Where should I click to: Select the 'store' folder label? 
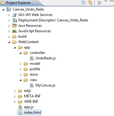tap(34, 74)
